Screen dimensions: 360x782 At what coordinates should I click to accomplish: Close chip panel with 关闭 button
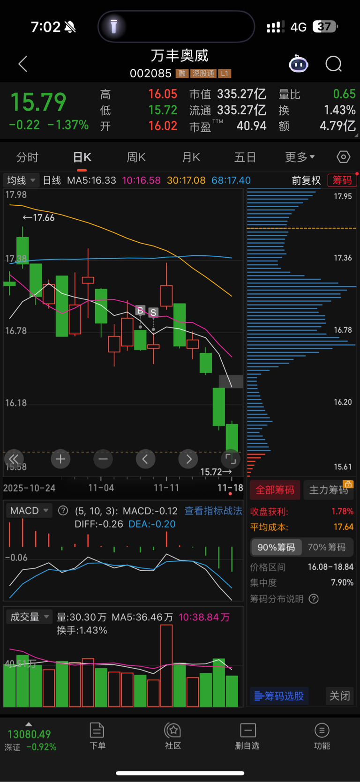(x=339, y=696)
